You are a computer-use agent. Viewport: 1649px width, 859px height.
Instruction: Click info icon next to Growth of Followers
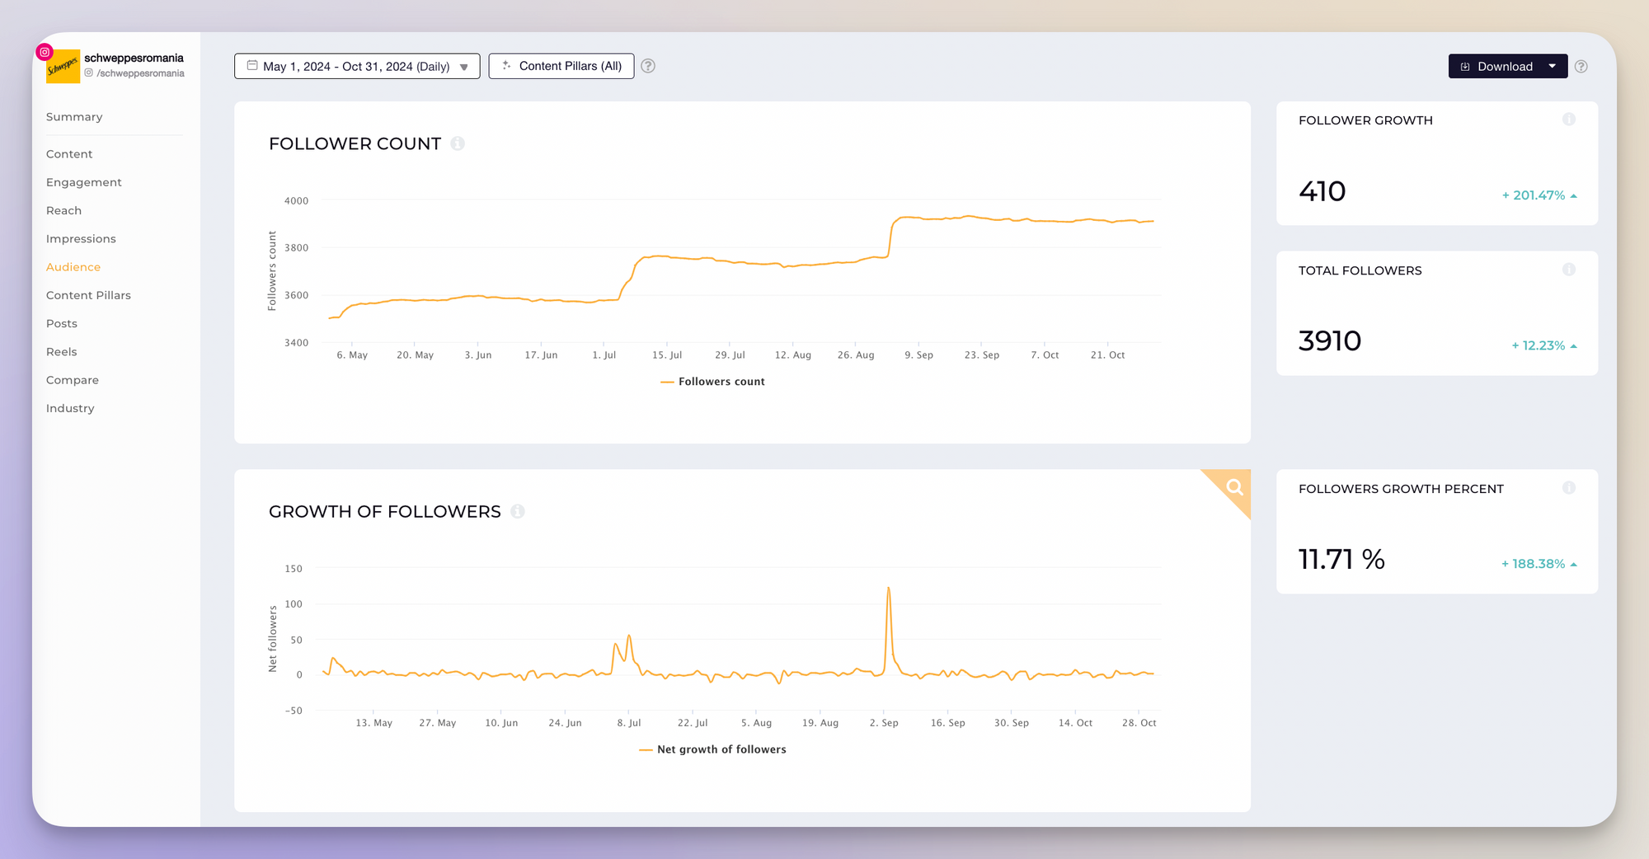coord(518,511)
